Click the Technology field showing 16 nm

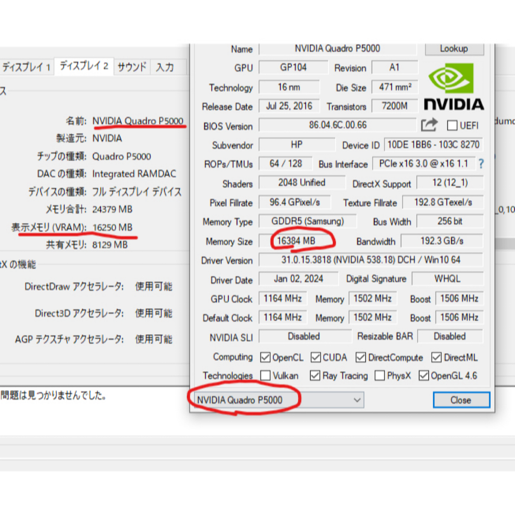[x=289, y=87]
